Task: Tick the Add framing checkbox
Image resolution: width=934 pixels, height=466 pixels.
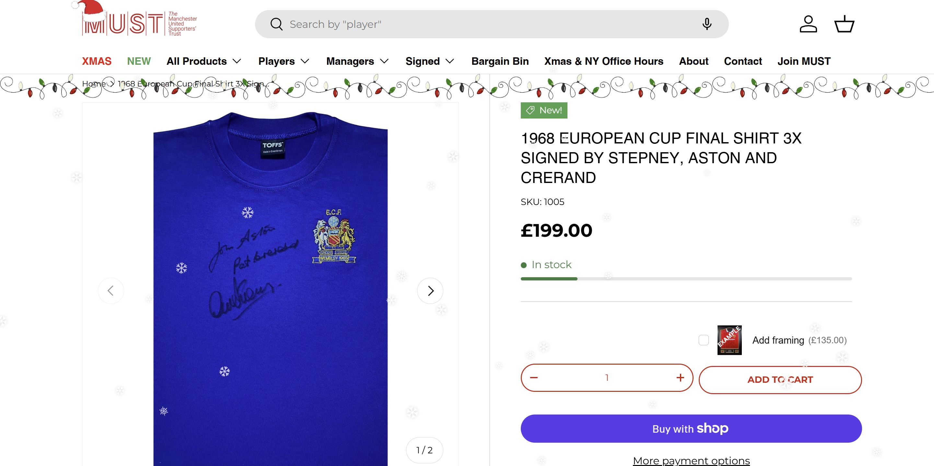Action: [x=704, y=340]
